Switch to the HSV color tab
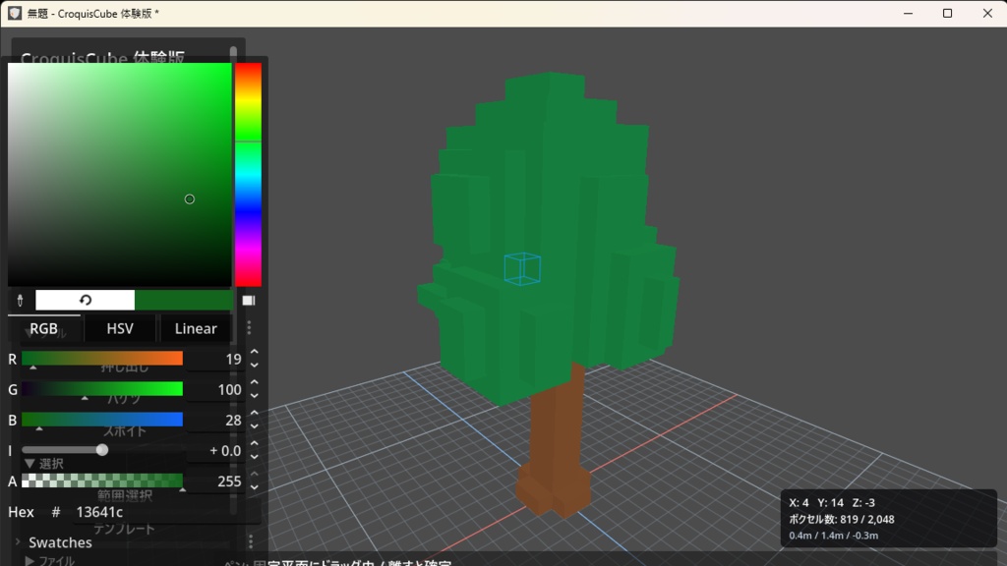Viewport: 1007px width, 566px height. coord(120,328)
